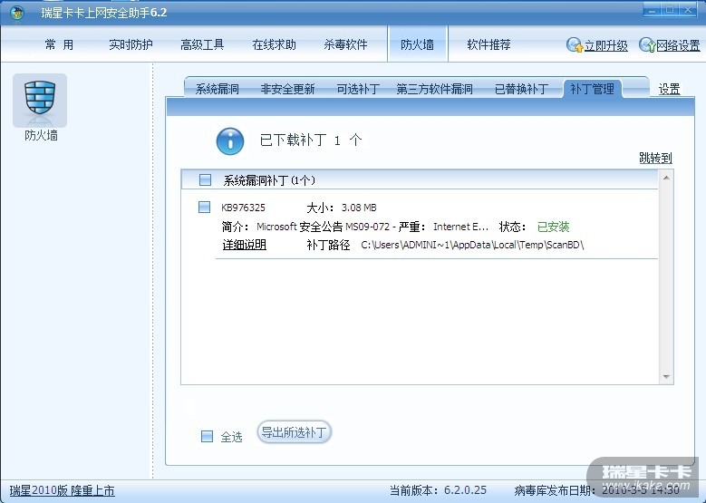Image resolution: width=706 pixels, height=503 pixels.
Task: Click the KB976325 patch name
Action: click(x=243, y=208)
